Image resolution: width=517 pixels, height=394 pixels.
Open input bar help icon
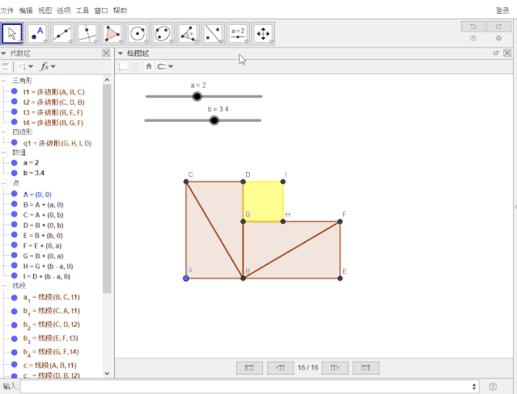(x=493, y=386)
